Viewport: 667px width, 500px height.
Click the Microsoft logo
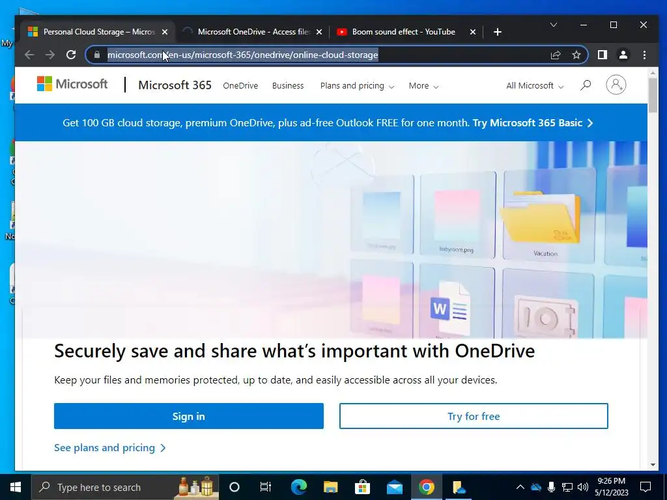point(72,84)
